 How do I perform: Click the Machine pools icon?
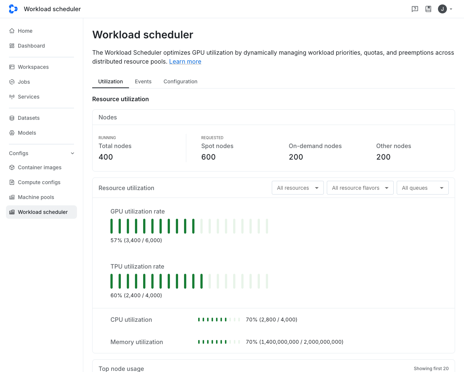point(12,197)
